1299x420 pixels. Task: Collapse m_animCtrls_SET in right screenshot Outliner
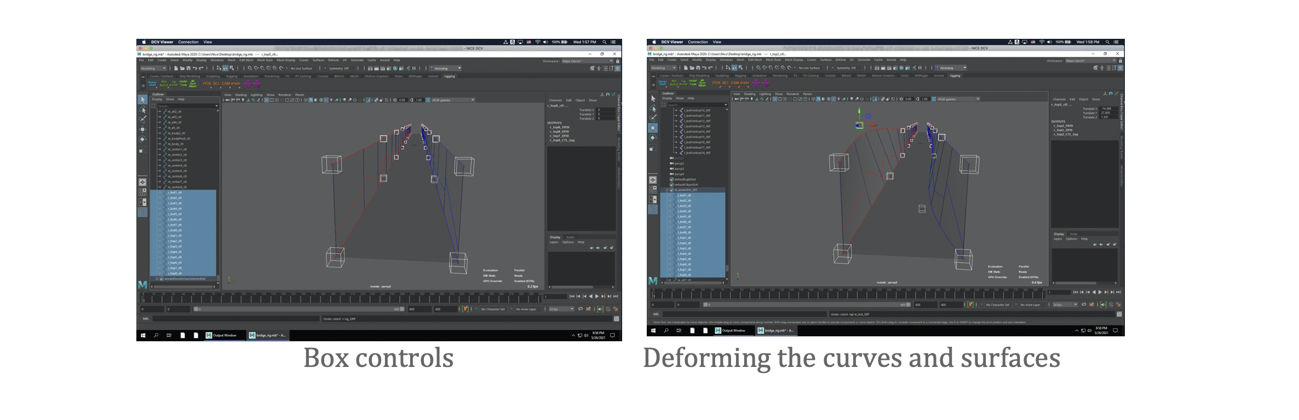click(667, 190)
